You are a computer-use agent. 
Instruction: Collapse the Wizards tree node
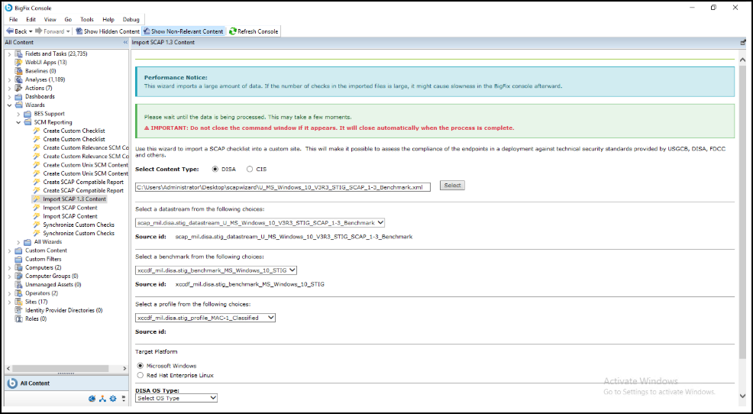10,105
